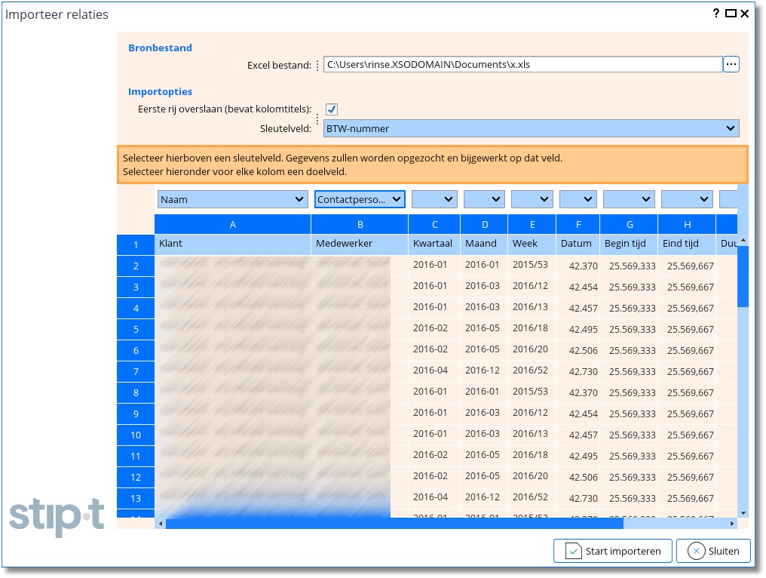Click the scroll left arrow of horizontal scrollbar
Screen dimensions: 766x578
tap(159, 524)
